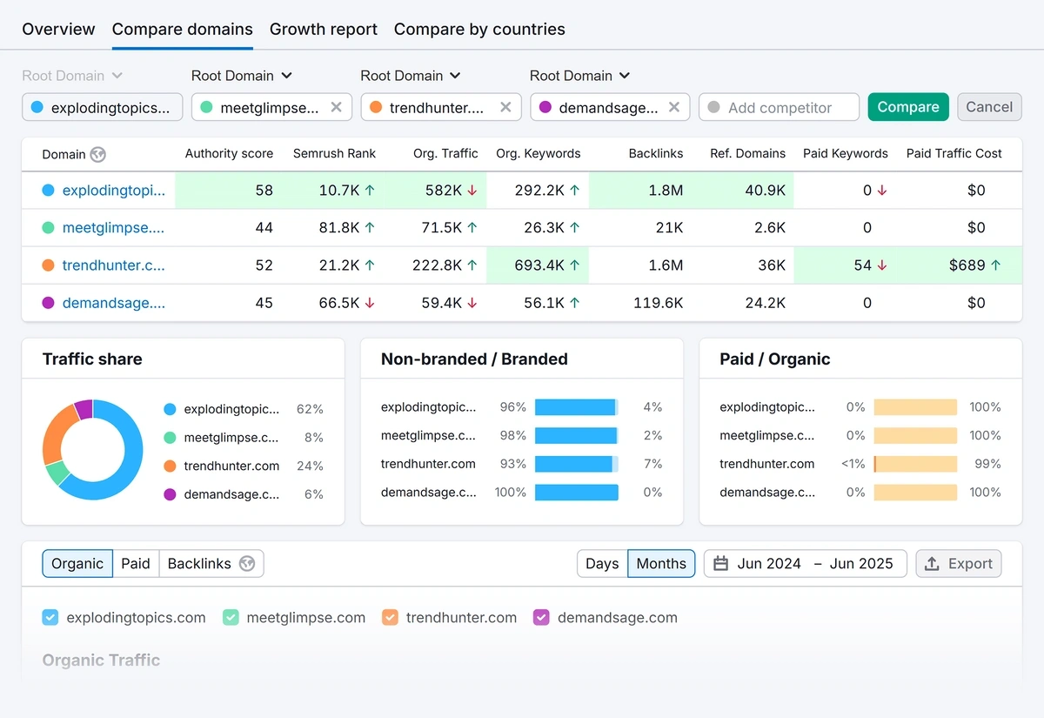
Task: Remove trendhunter competitor with X icon
Action: point(505,107)
